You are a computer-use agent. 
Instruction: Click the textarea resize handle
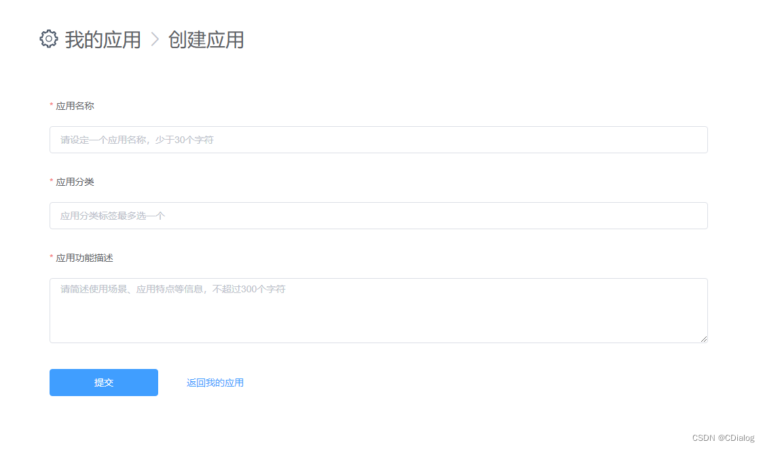pos(703,339)
